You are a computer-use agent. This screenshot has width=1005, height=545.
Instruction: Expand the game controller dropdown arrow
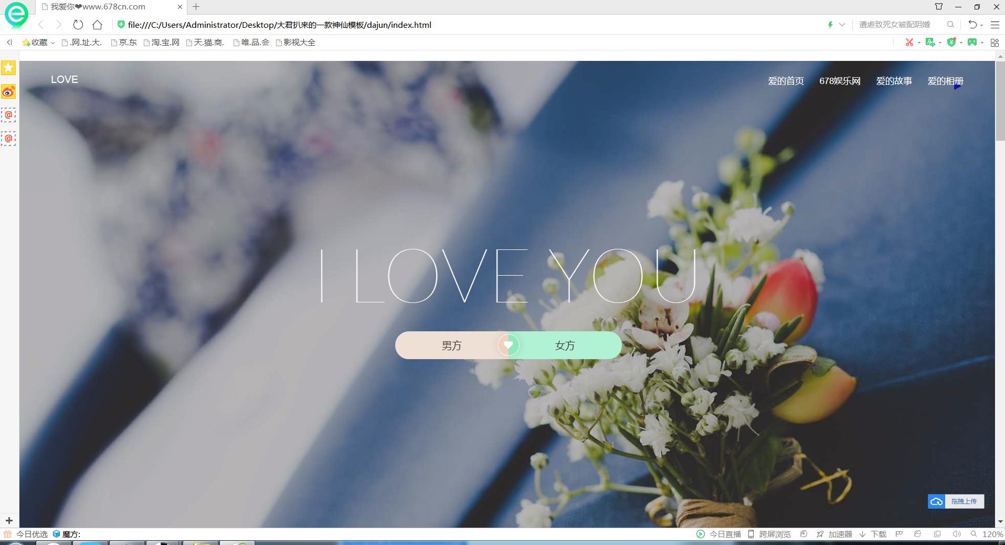pyautogui.click(x=982, y=43)
